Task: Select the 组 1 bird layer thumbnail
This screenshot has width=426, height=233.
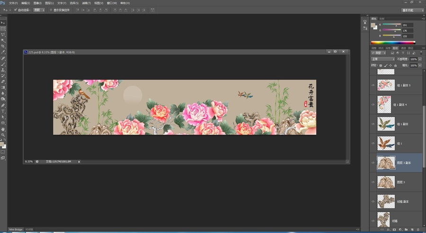Action: coord(386,143)
